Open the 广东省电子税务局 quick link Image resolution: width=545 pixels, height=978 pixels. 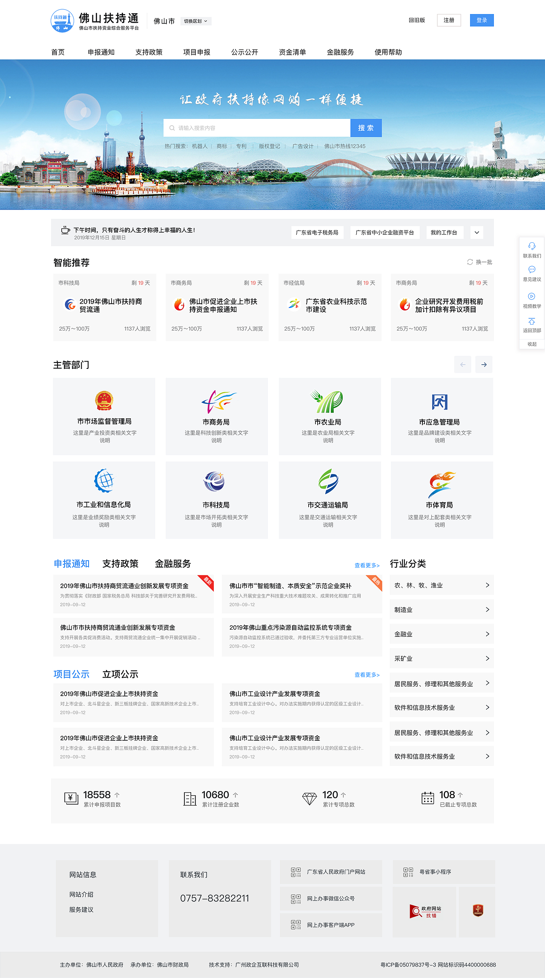pyautogui.click(x=317, y=233)
